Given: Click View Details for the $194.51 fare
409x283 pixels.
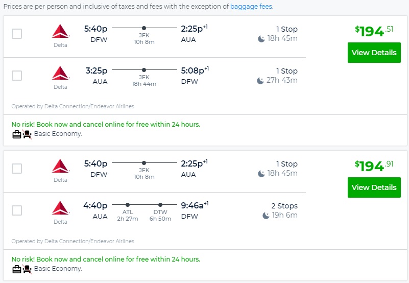Looking at the screenshot, I should pyautogui.click(x=374, y=53).
